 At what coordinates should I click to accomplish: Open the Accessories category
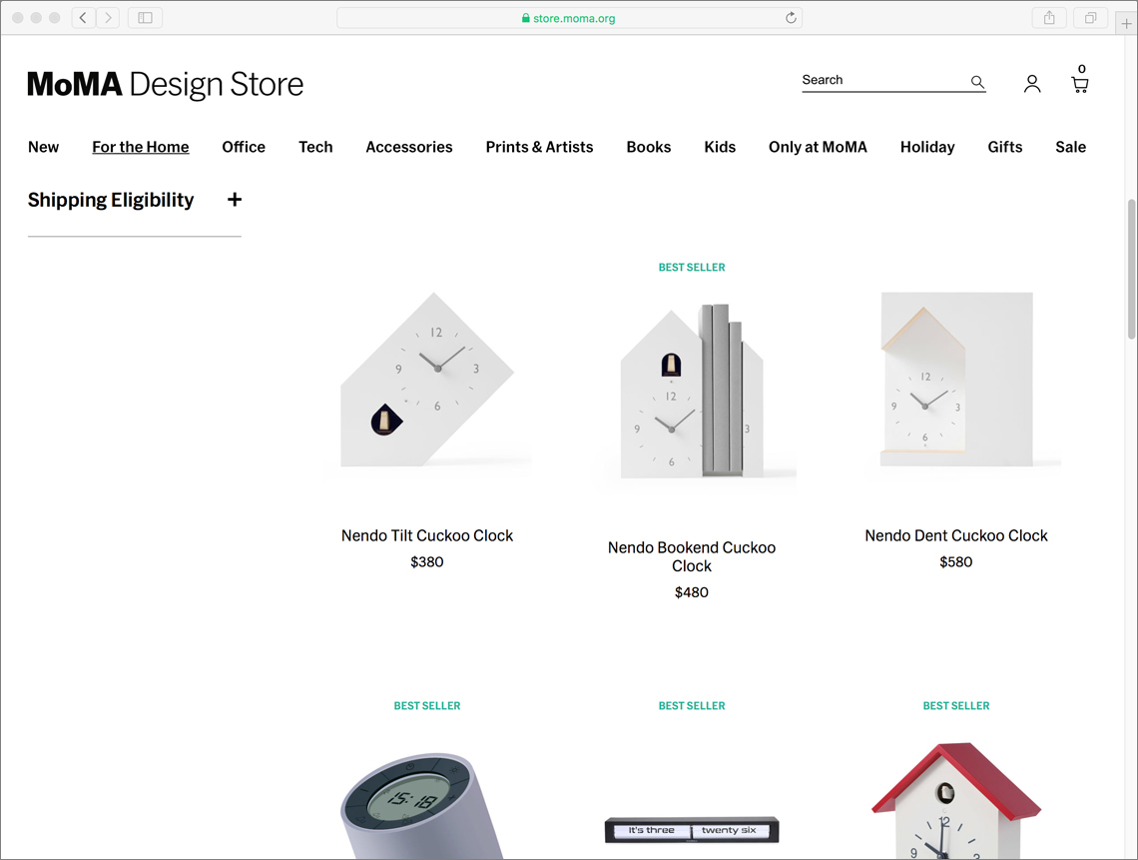(409, 147)
